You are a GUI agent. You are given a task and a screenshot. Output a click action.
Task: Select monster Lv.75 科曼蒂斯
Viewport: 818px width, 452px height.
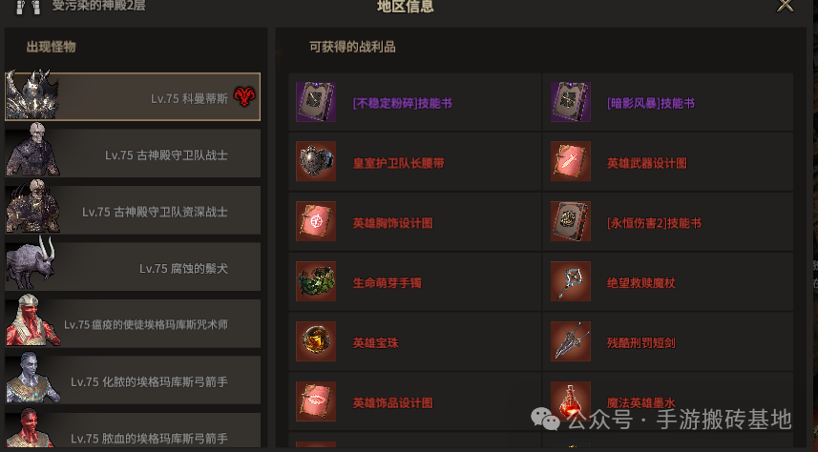pos(133,97)
